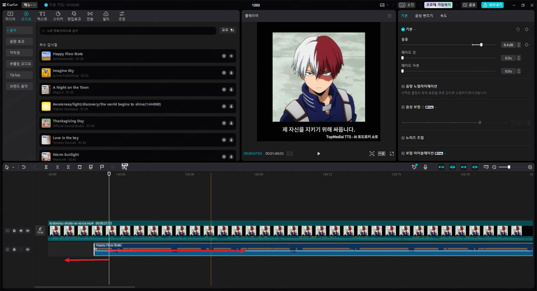537x291 pixels.
Task: Click the 비율 (Ratio) button in player
Action: coord(382,154)
